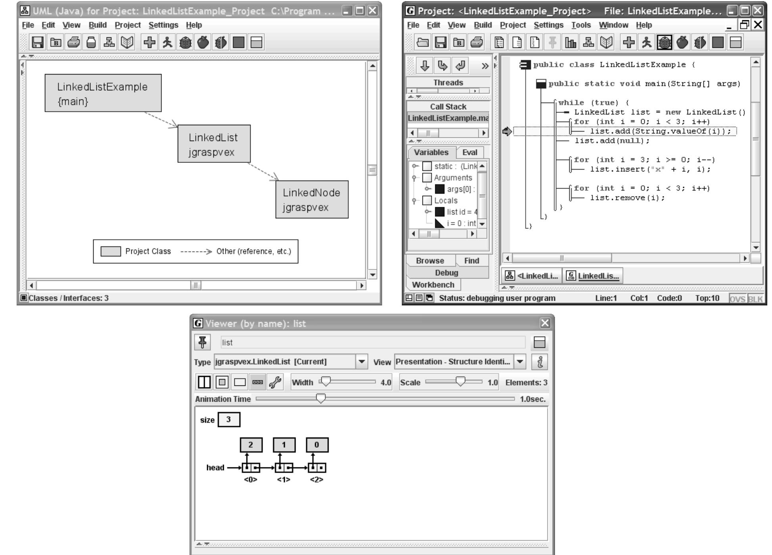Show more debug controls with the » chevron
Screen dimensions: 772x555
pyautogui.click(x=485, y=66)
